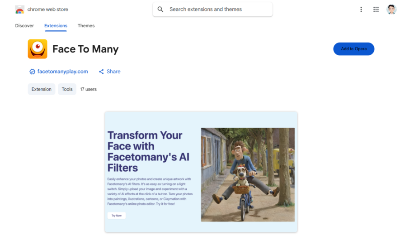
Task: Open the user profile avatar
Action: [x=391, y=10]
